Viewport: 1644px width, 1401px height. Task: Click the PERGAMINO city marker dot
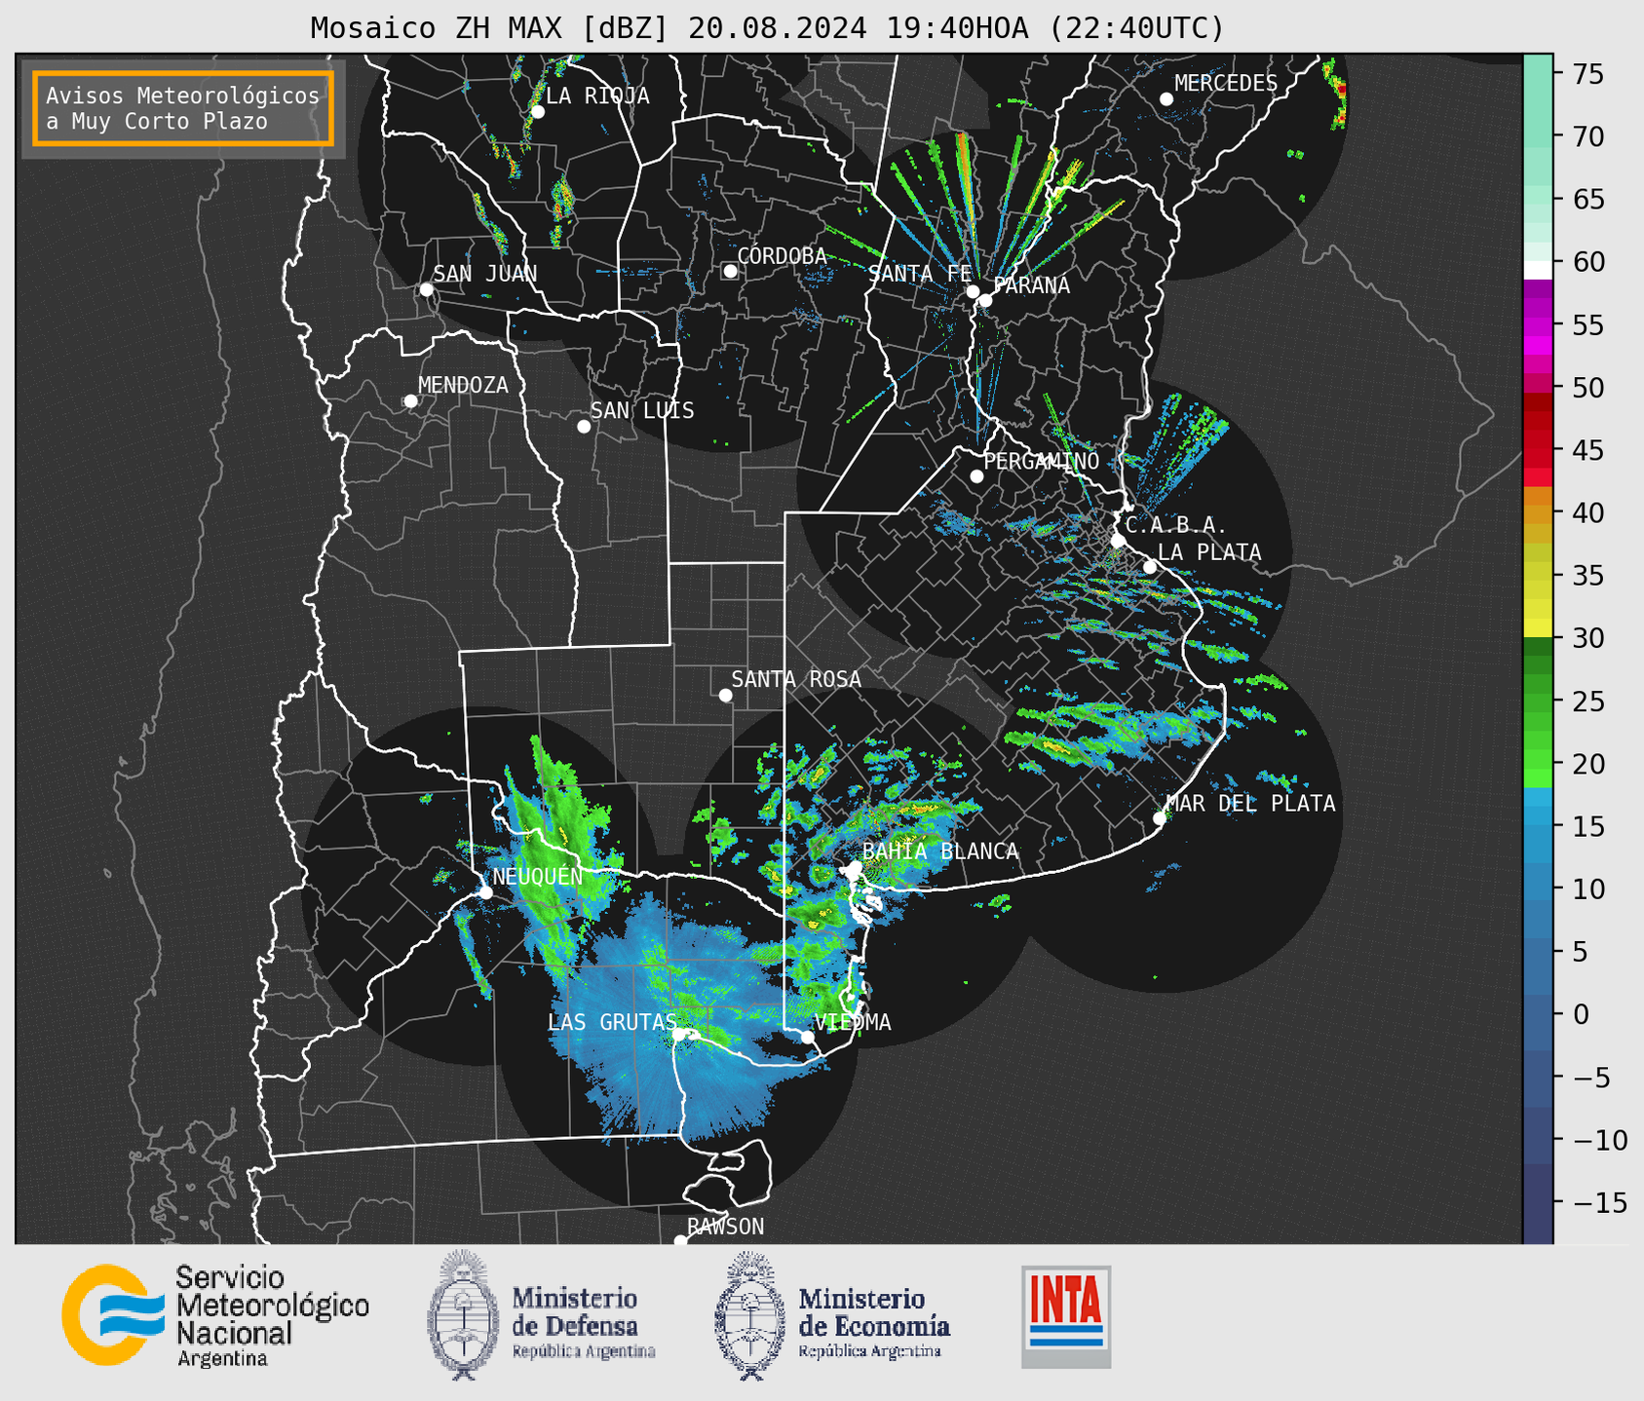click(x=976, y=476)
